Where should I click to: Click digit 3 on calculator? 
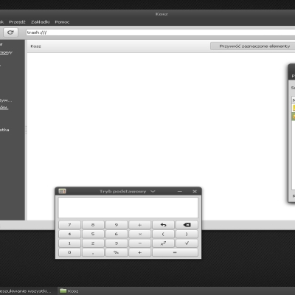[117, 243]
